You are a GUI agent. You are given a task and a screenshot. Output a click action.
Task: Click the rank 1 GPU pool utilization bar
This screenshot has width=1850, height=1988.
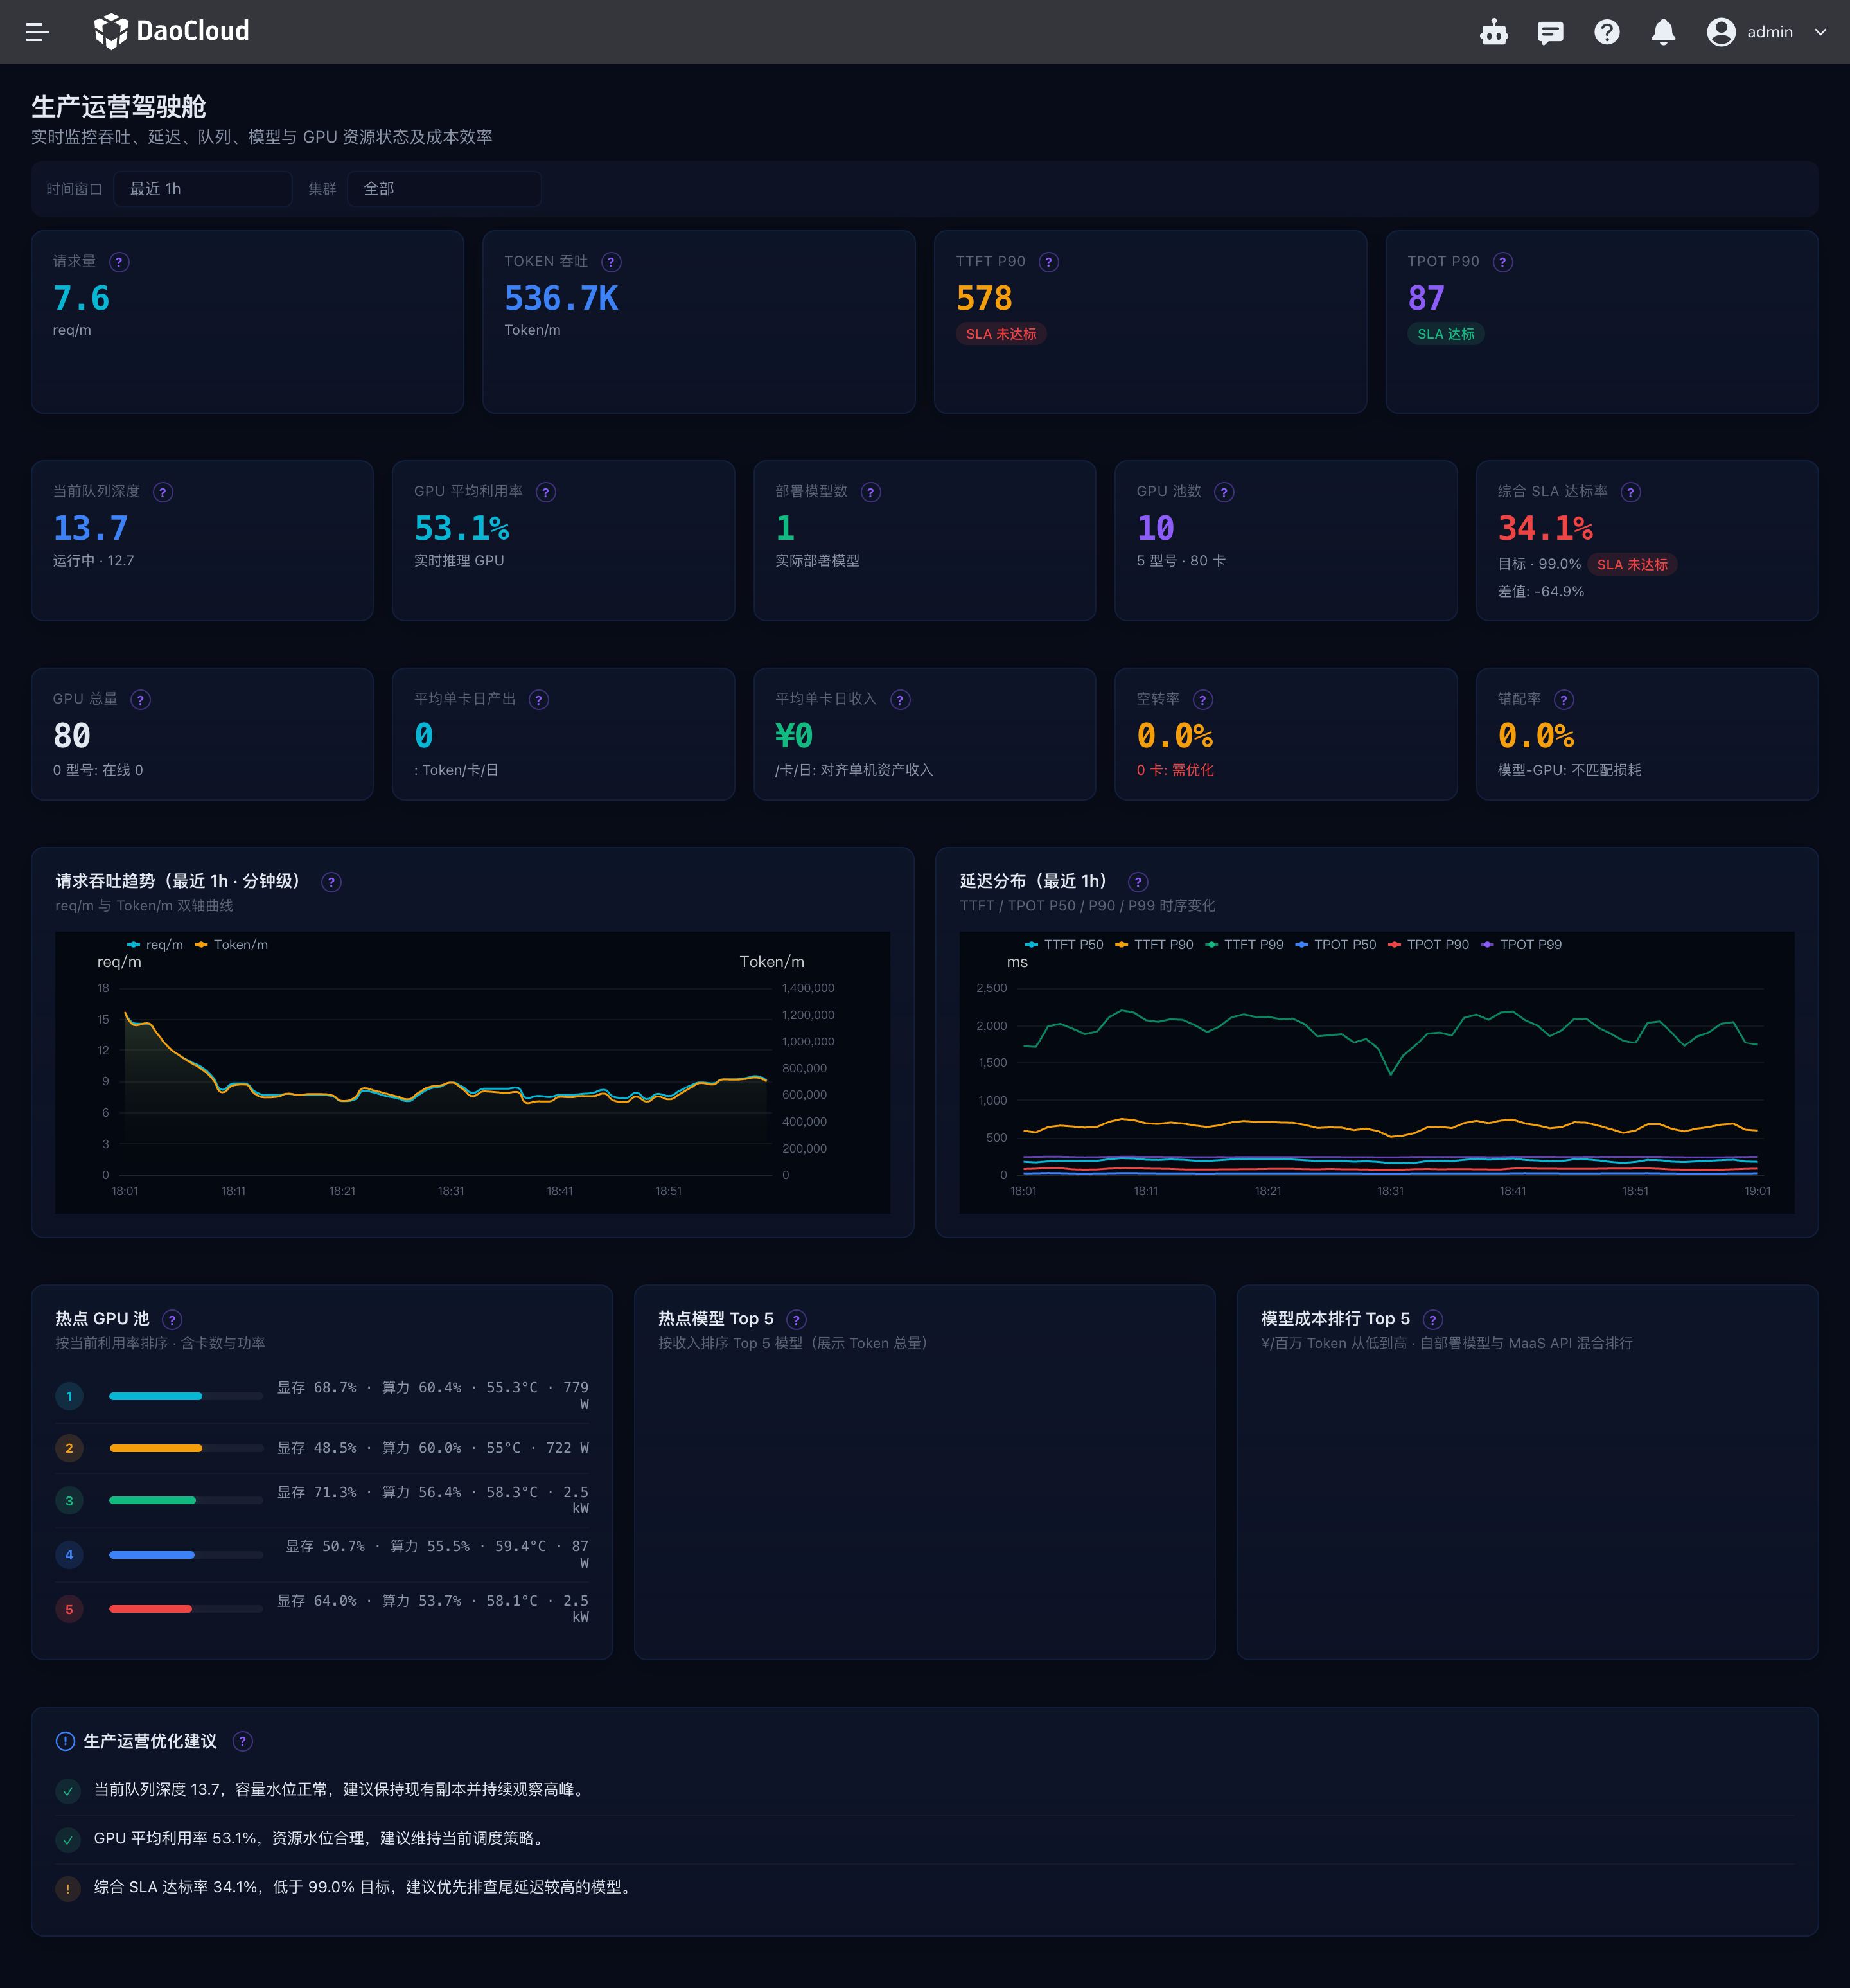[x=186, y=1396]
